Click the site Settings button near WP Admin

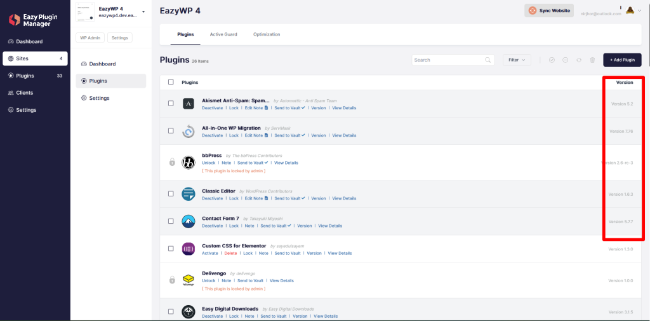(120, 38)
